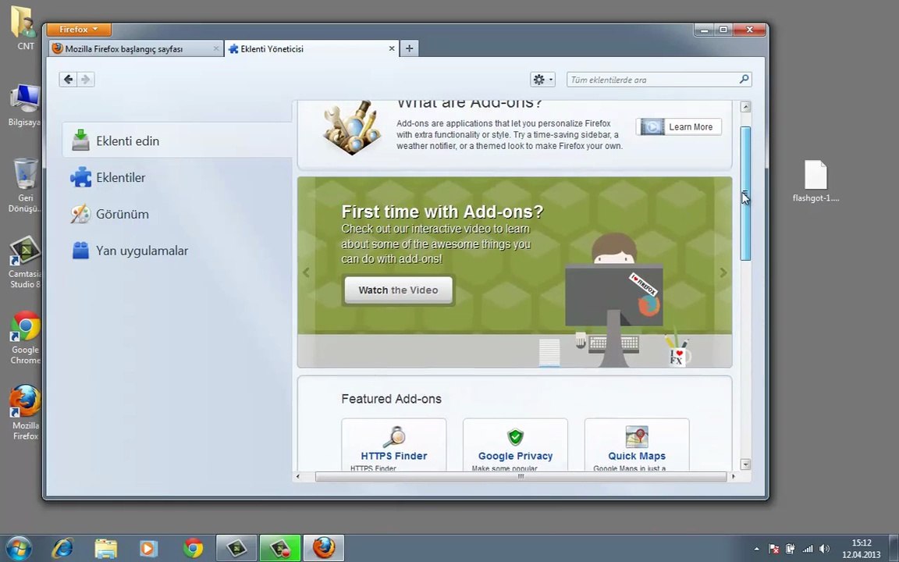The image size is (899, 562).
Task: Click the search magnifier icon
Action: [x=744, y=79]
